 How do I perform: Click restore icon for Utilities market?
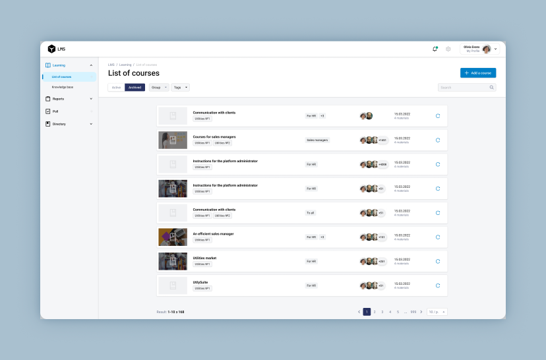coord(438,261)
